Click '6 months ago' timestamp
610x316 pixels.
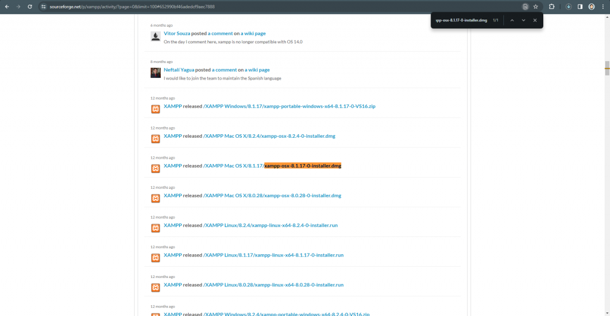(161, 25)
